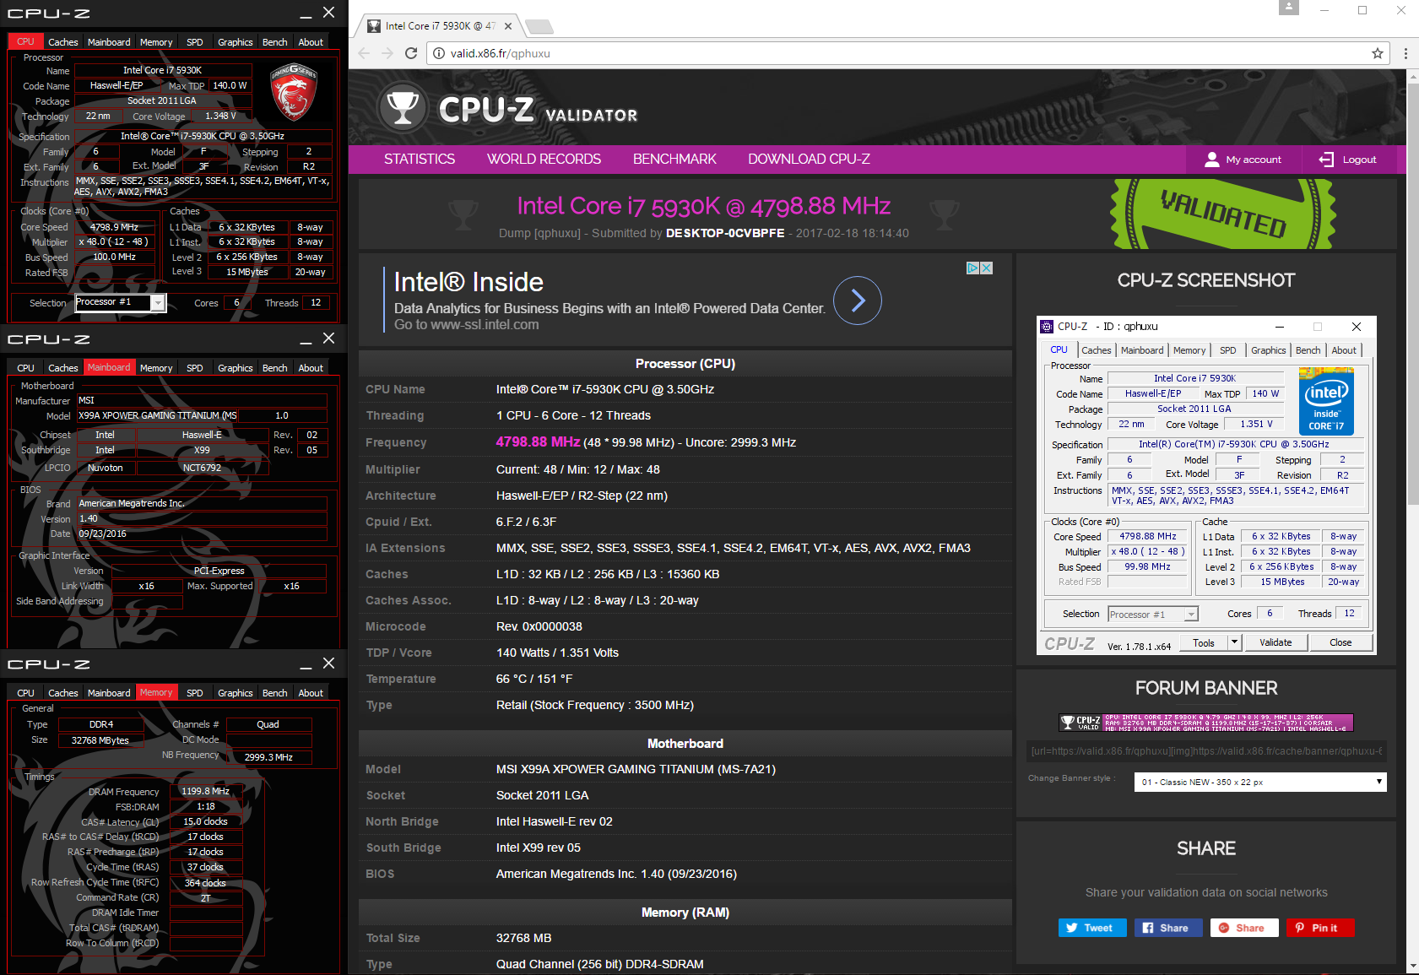1419x975 pixels.
Task: Close the Mainboard CPU-Z window
Action: [x=329, y=338]
